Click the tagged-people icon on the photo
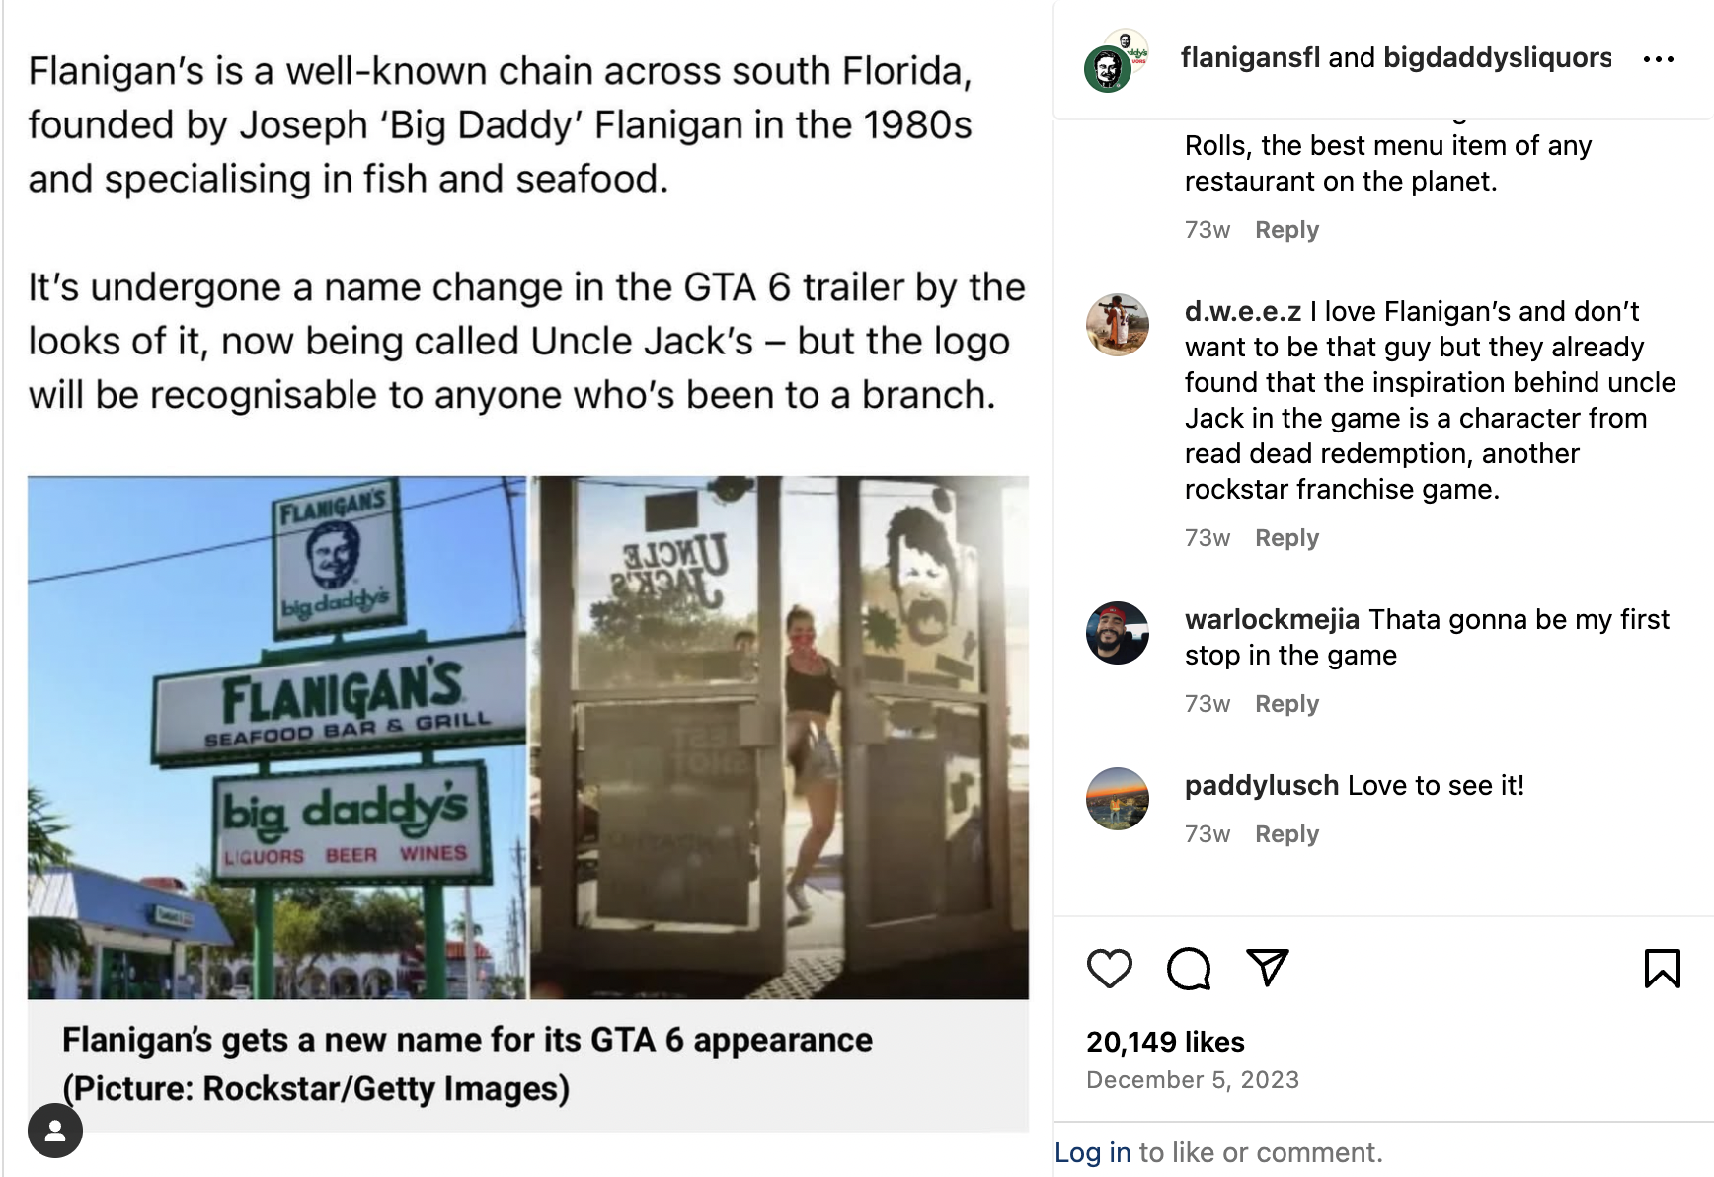The height and width of the screenshot is (1177, 1714). pyautogui.click(x=55, y=1131)
